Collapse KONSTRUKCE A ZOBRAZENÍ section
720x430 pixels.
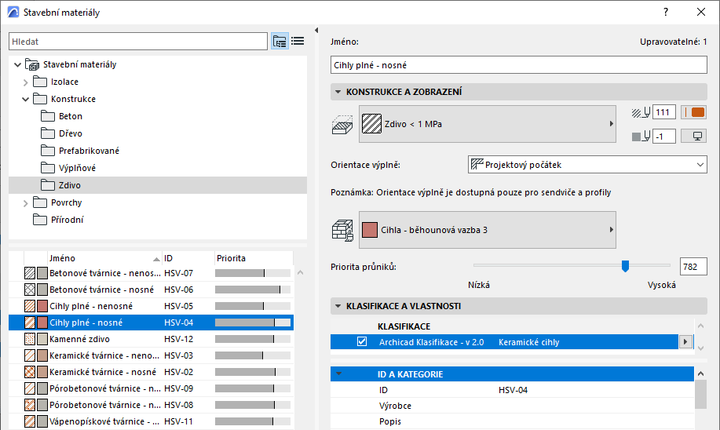click(x=338, y=92)
